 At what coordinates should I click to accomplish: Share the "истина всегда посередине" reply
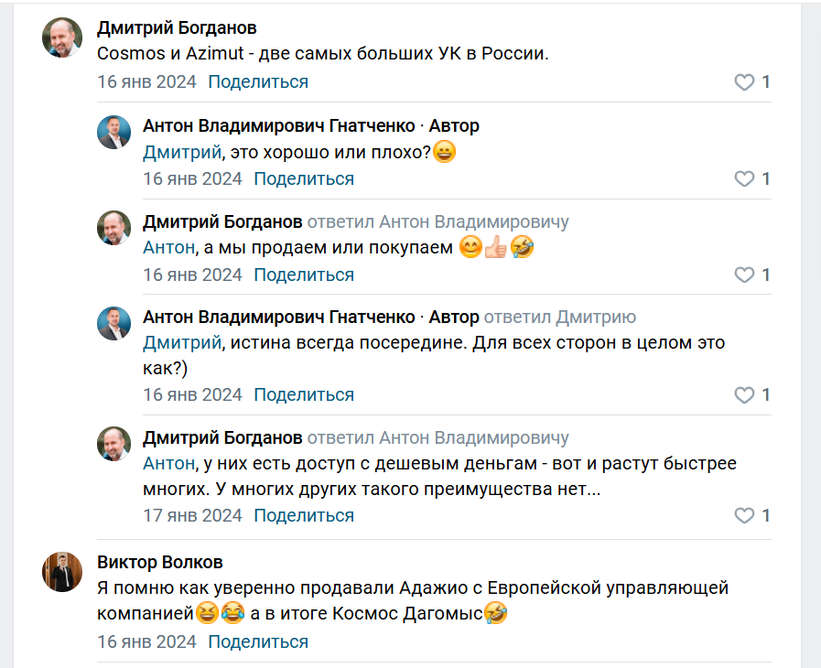(304, 394)
